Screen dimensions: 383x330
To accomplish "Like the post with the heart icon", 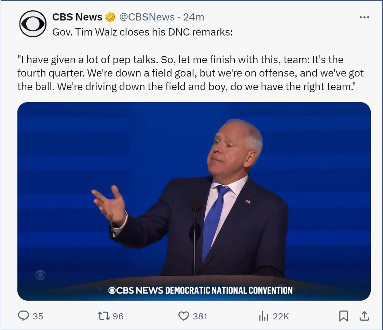I will click(x=184, y=316).
